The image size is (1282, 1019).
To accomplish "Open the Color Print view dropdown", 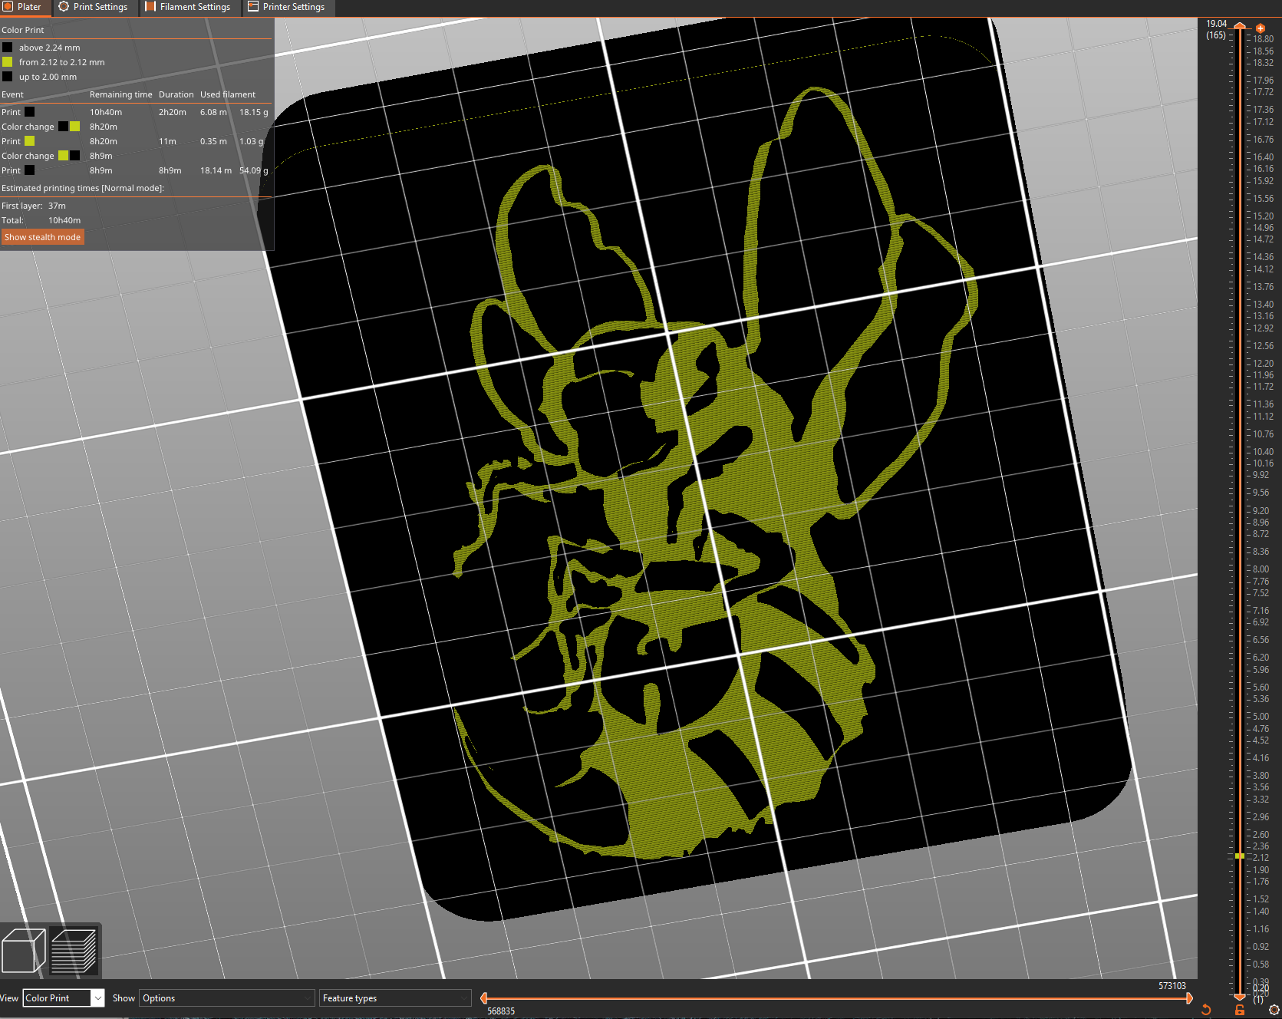I will (64, 998).
